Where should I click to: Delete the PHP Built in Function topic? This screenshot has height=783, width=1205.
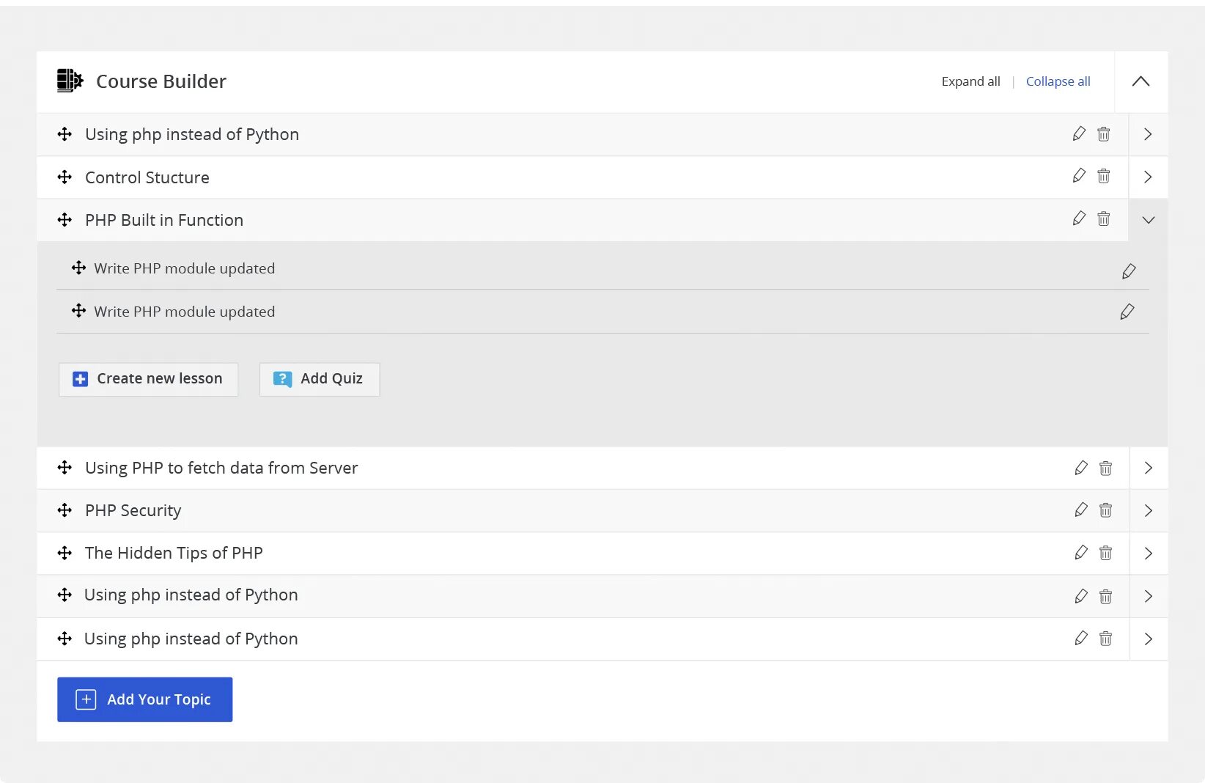[x=1103, y=219]
